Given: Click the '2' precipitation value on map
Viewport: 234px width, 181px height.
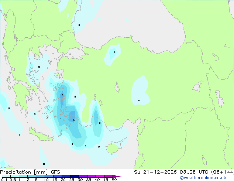Looking at the screenshot, I should tap(100, 123).
